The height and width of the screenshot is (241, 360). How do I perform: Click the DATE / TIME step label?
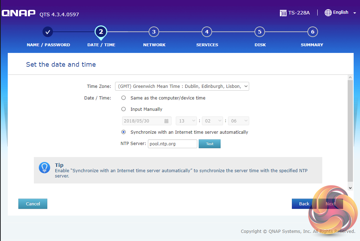point(101,45)
